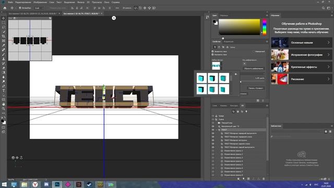The image size is (334, 188).
Task: Switch to the first document tab
Action: [x=32, y=14]
